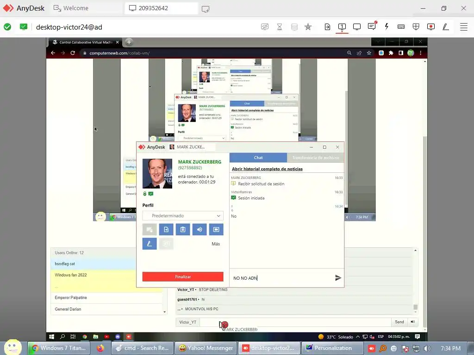This screenshot has width=474, height=355.
Task: Toggle grayed screen recording permission button
Action: tap(166, 244)
